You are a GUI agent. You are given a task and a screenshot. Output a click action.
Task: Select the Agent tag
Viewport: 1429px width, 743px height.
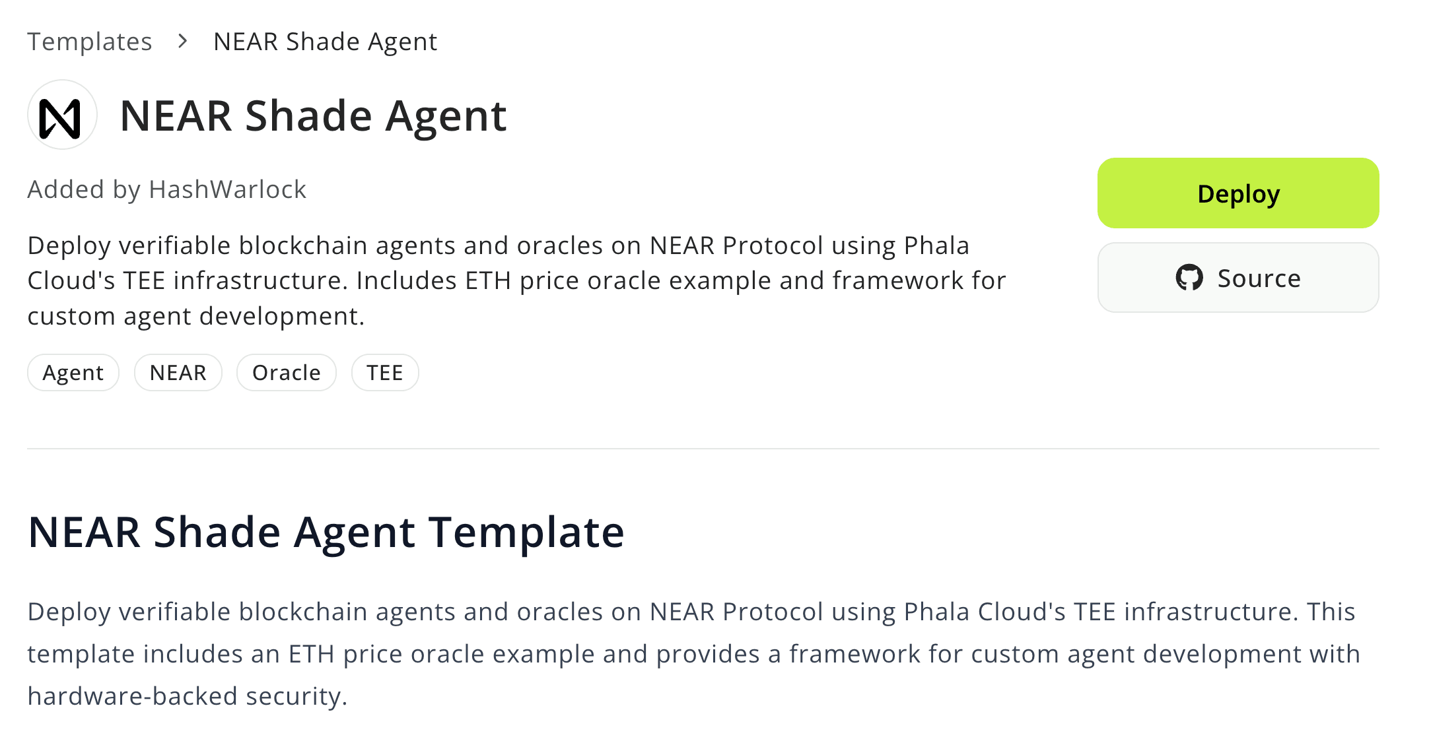coord(73,373)
